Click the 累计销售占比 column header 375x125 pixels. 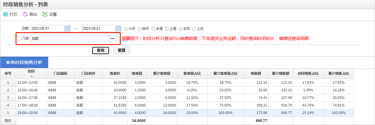click(339, 74)
